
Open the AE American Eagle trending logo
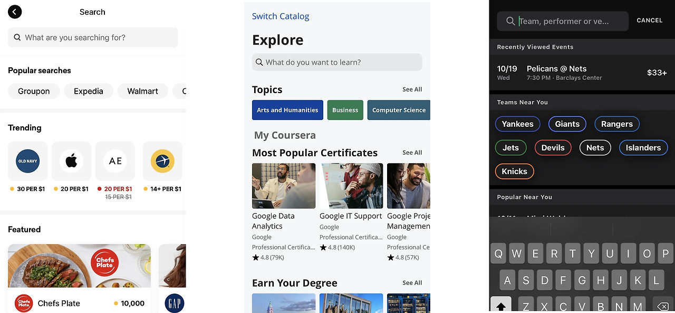(x=115, y=161)
